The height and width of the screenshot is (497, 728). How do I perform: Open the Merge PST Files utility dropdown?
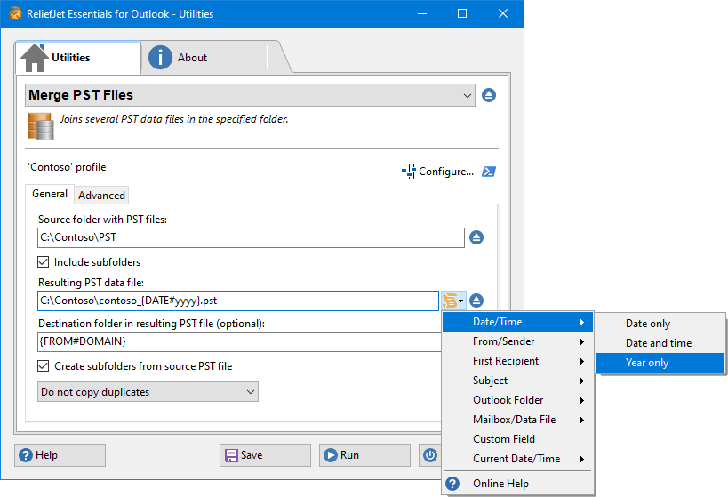250,95
